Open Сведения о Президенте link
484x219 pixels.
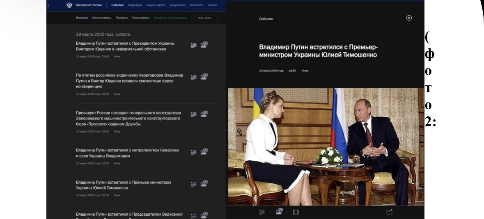170,18
